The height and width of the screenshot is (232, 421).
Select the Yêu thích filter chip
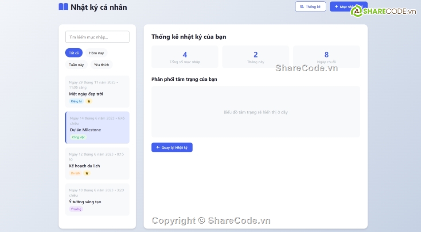(x=101, y=65)
